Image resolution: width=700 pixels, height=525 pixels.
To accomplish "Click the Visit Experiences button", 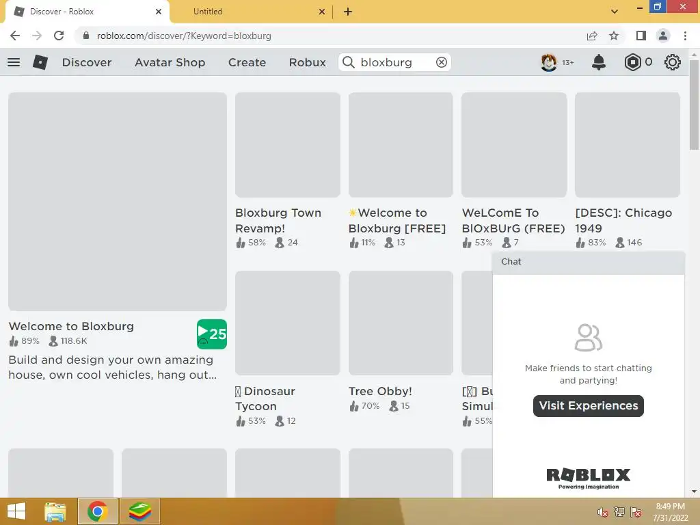I will (x=588, y=405).
